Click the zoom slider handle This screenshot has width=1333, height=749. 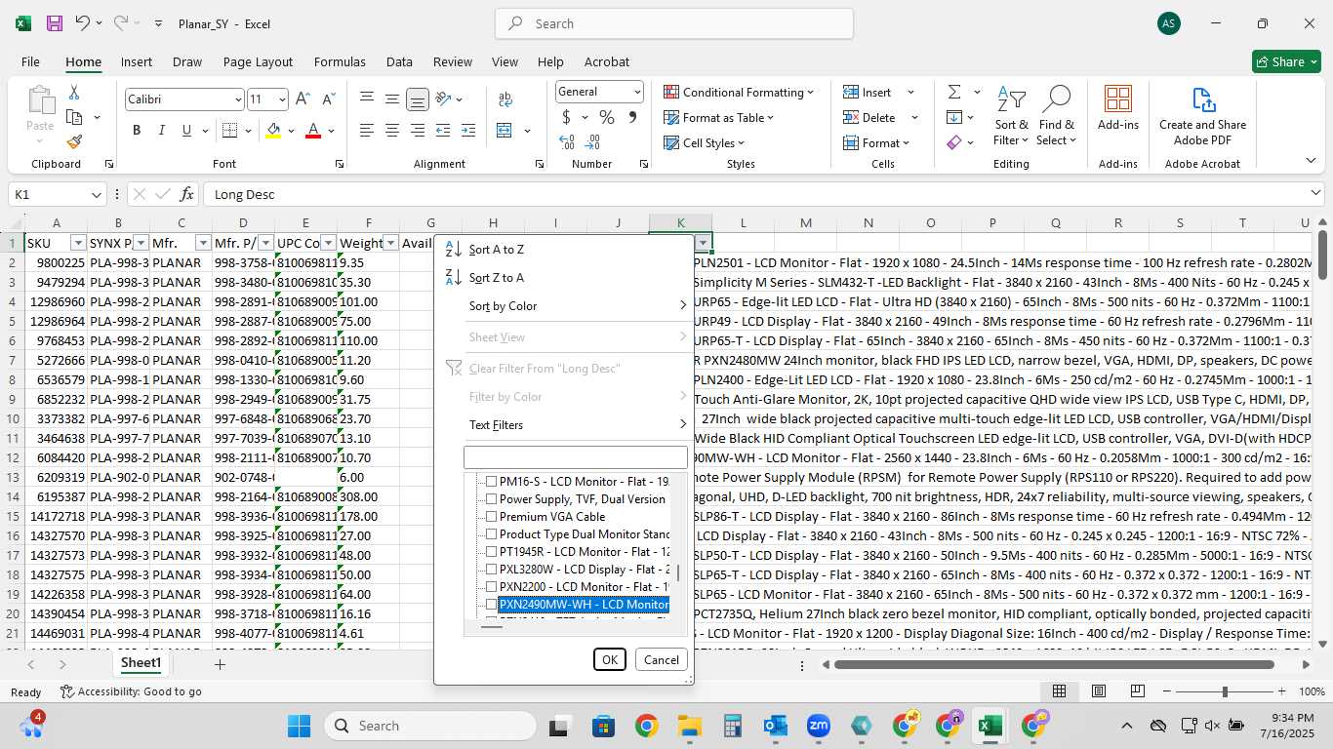click(x=1225, y=691)
